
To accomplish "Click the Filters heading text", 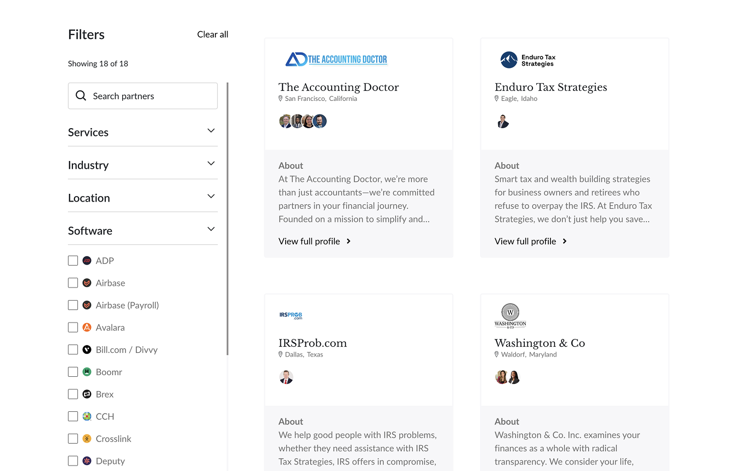I will tap(86, 35).
